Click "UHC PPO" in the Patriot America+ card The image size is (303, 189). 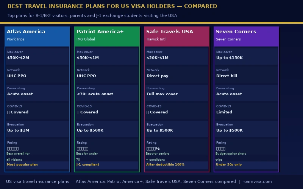[x=86, y=76]
